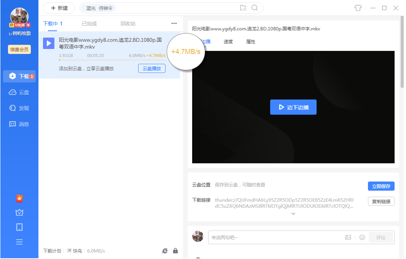
Task: Click the 保存到云盘，可随时查看 text
Action: click(x=240, y=185)
